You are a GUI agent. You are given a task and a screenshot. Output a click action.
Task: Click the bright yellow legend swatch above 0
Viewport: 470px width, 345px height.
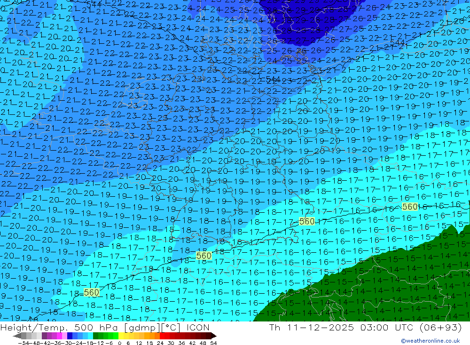point(121,336)
